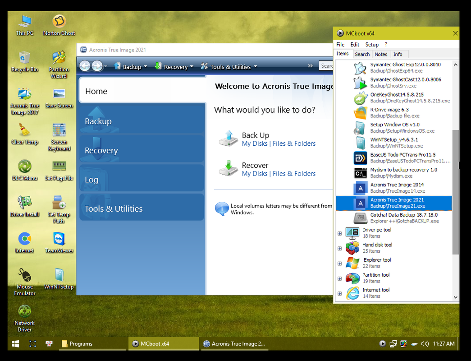Expand the Driver pe tool group

tap(339, 233)
